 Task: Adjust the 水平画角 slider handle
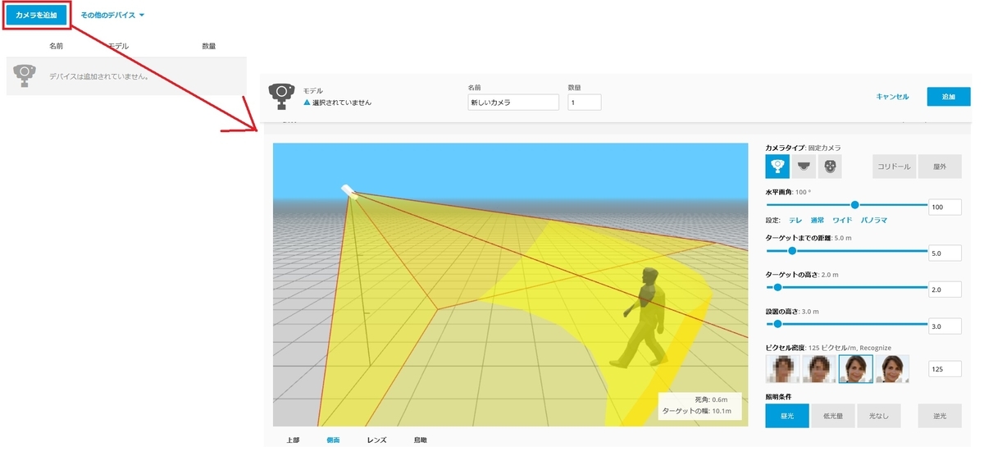(x=855, y=205)
